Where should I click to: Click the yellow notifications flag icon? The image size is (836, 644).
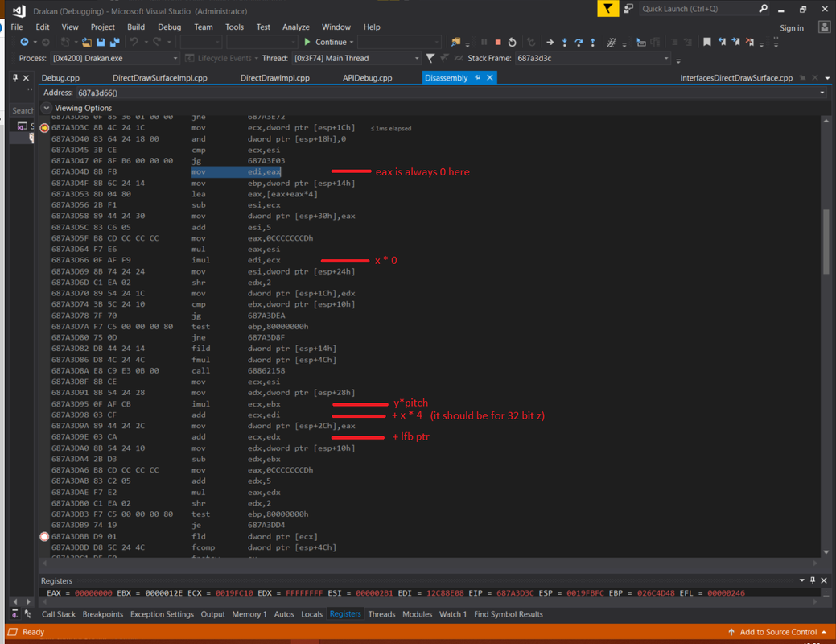(607, 9)
